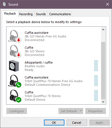Click 'Disconnected' status under JBL GO Stereo
Image resolution: width=112 pixels, height=128 pixels.
point(34,55)
